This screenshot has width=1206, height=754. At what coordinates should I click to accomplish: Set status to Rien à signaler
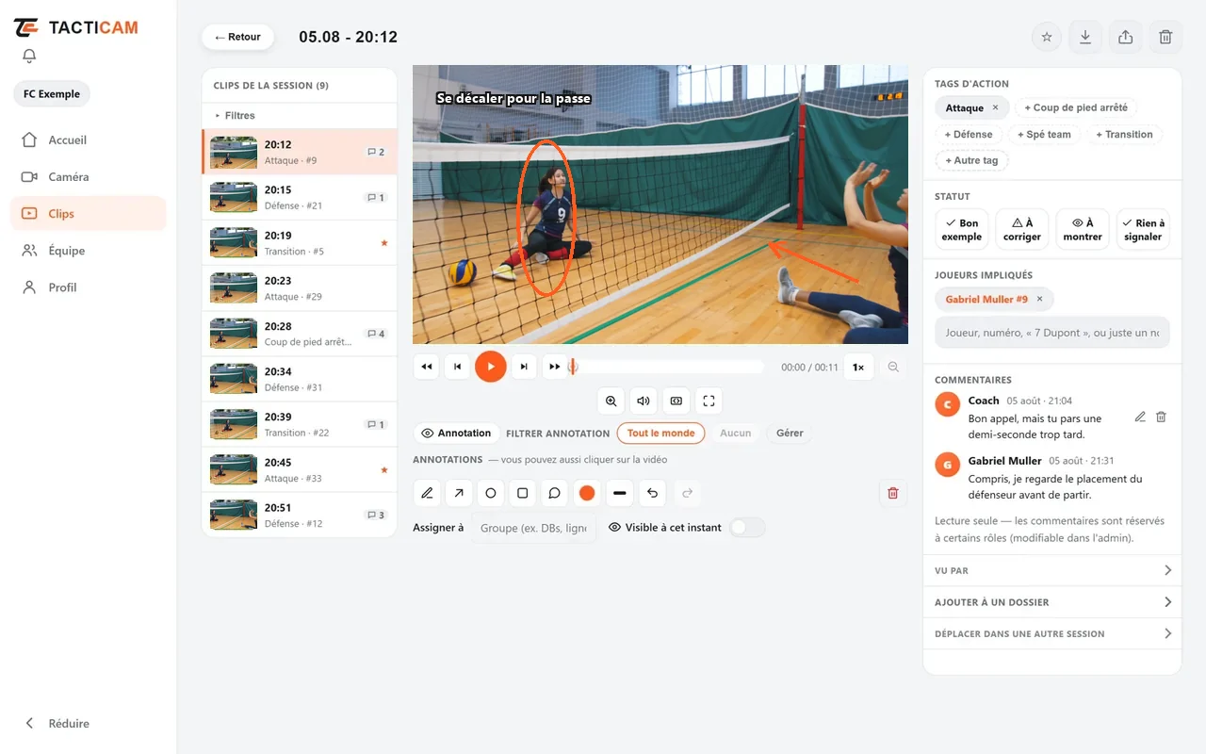point(1143,230)
